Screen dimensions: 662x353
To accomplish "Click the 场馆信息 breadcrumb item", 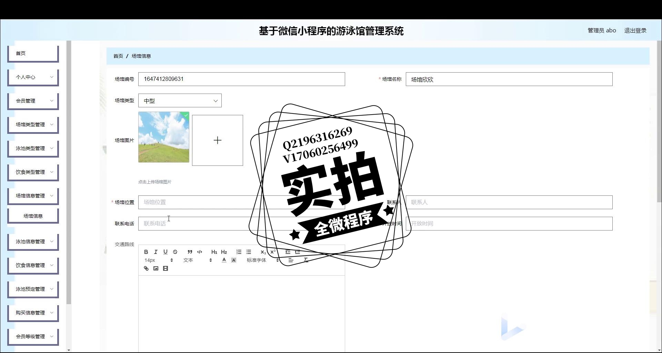I will click(x=141, y=56).
